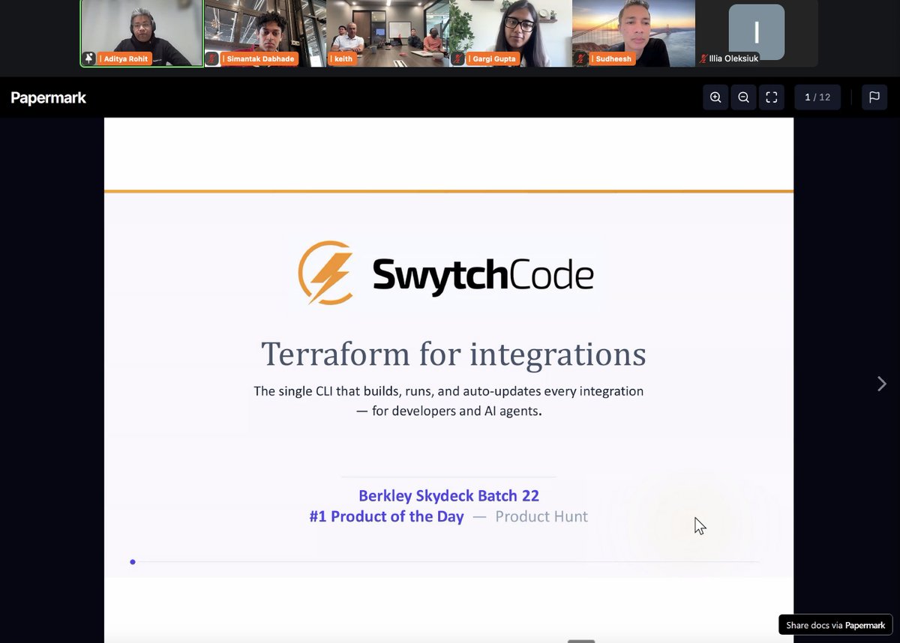This screenshot has width=900, height=643.
Task: Select Simantak Dabhade's video tile
Action: (x=265, y=34)
